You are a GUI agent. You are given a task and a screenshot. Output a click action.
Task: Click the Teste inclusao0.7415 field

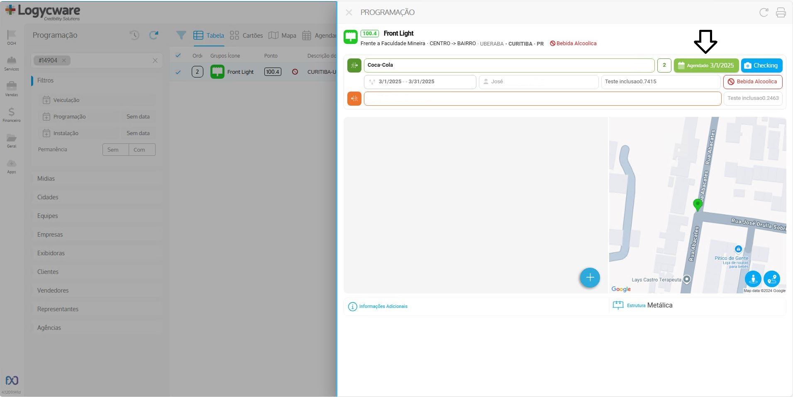pos(661,82)
